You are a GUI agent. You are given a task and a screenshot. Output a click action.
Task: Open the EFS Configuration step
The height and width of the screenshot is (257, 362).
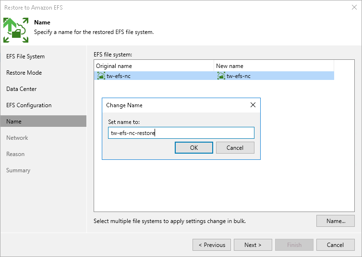point(29,105)
